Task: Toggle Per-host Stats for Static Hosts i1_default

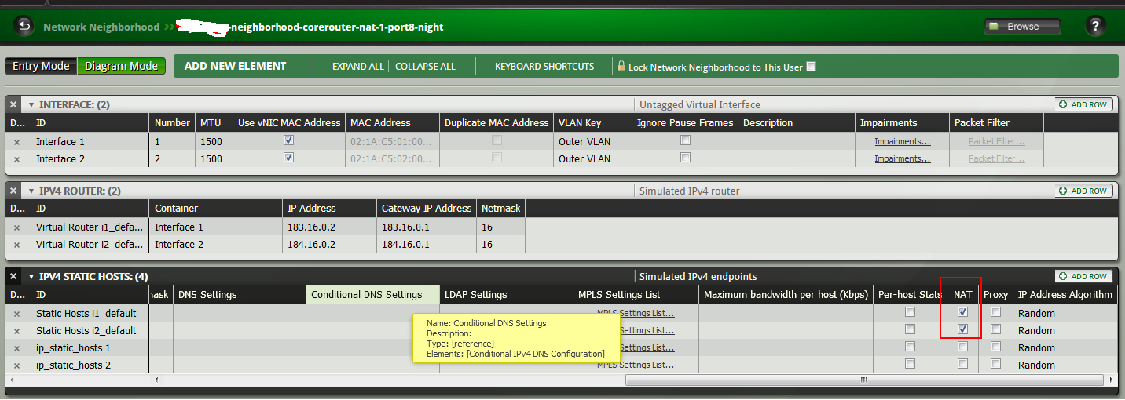Action: [910, 312]
